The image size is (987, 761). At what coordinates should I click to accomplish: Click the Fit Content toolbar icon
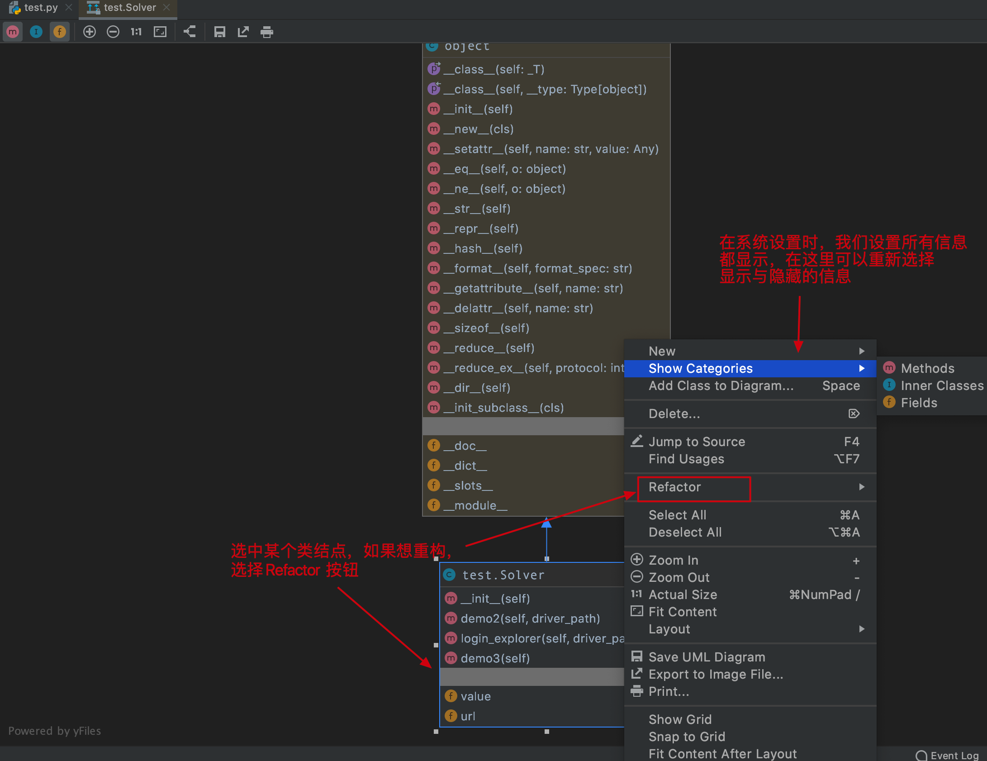pos(160,32)
